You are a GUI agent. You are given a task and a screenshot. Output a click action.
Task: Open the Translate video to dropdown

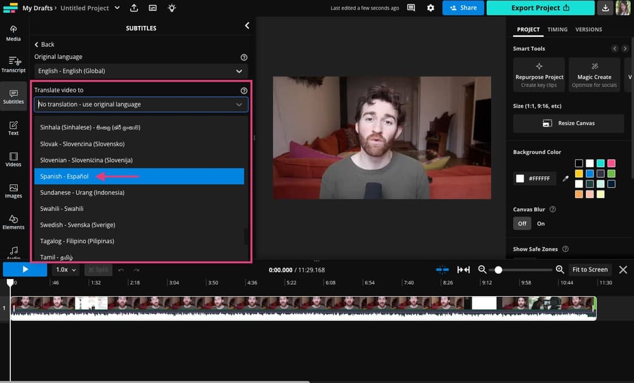click(140, 104)
